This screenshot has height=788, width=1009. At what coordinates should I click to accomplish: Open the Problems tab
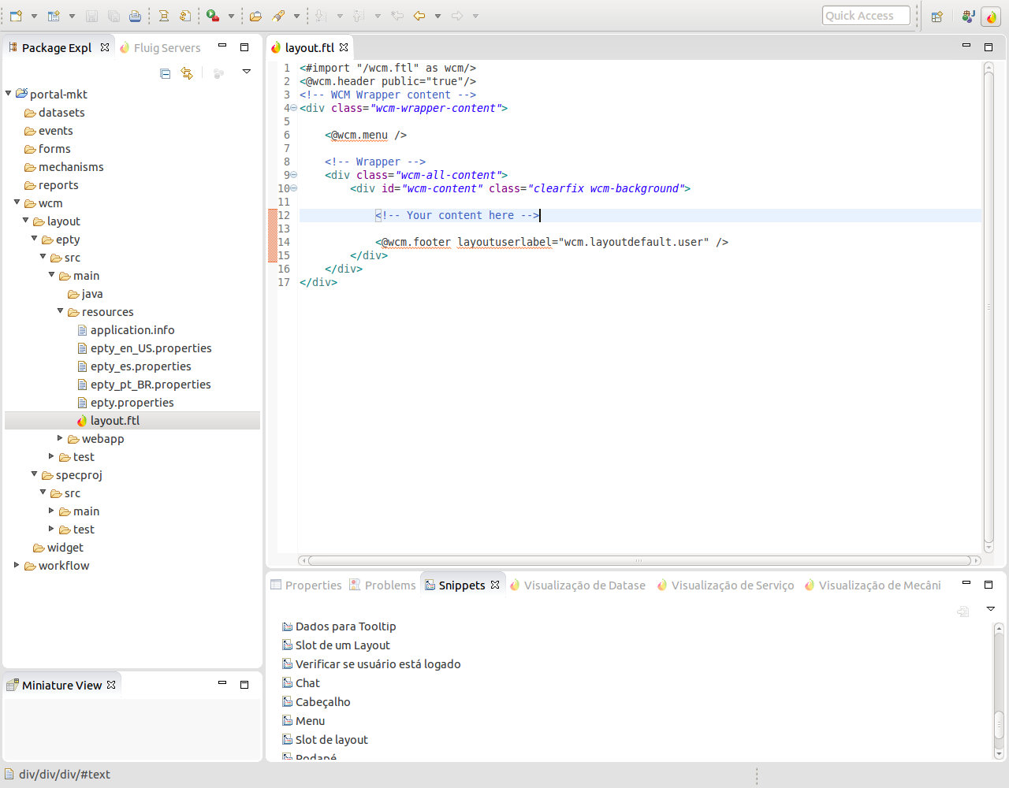(x=389, y=585)
